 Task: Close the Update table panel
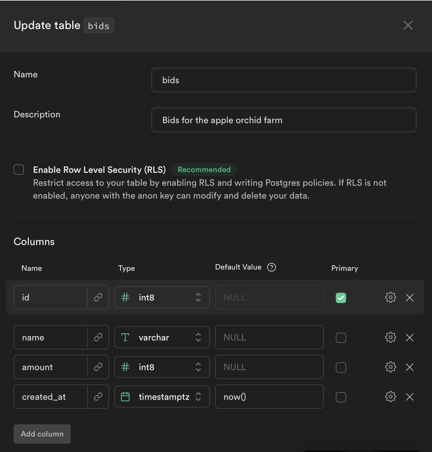[408, 25]
